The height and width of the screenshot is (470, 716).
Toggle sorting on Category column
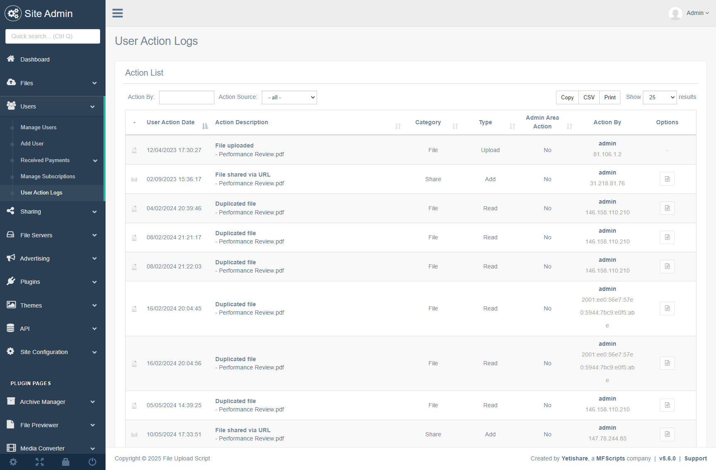point(428,122)
